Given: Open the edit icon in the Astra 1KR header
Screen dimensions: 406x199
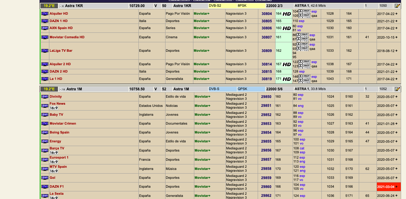Looking at the screenshot, I should tap(397, 6).
